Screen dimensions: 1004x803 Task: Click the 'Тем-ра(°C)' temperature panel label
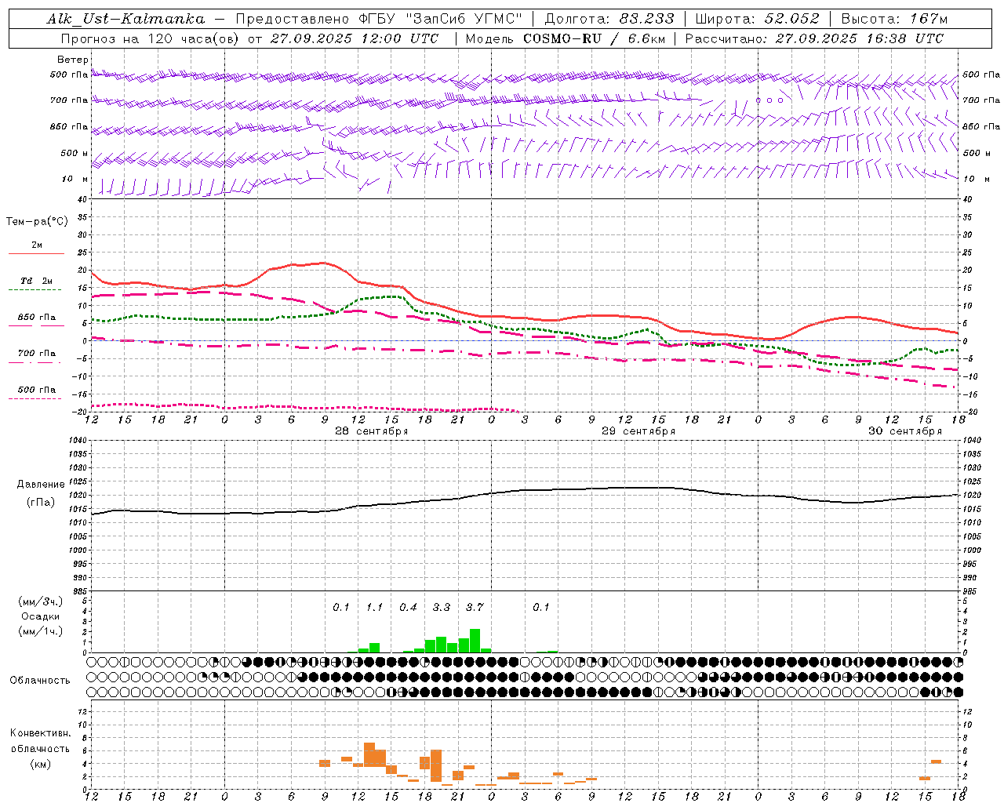tap(37, 222)
